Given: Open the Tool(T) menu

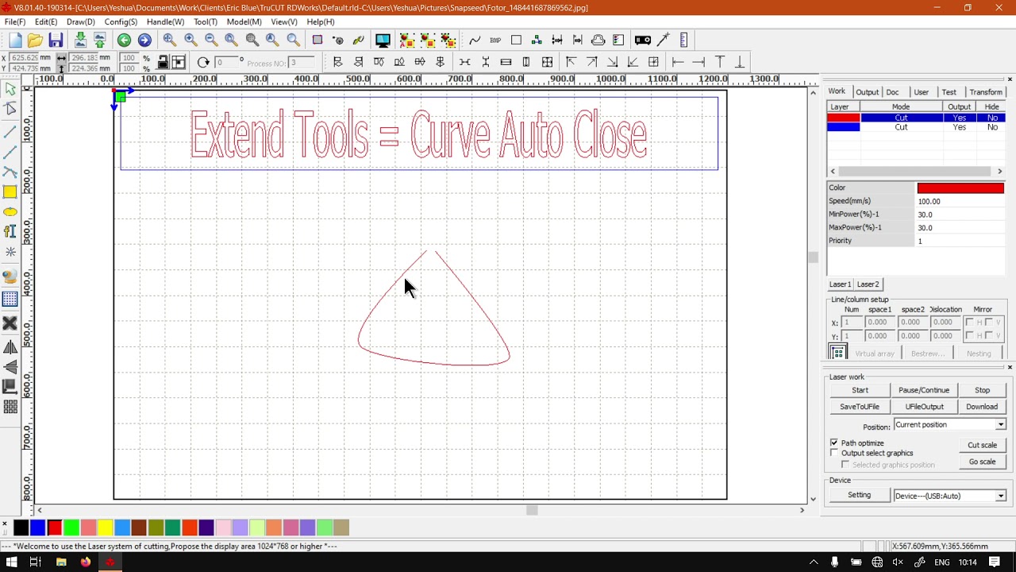Looking at the screenshot, I should pyautogui.click(x=206, y=21).
